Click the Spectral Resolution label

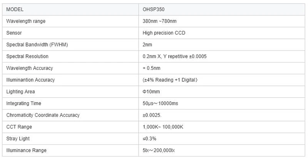tap(27, 56)
